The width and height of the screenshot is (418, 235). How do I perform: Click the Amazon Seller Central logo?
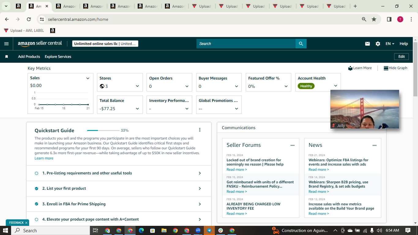40,43
